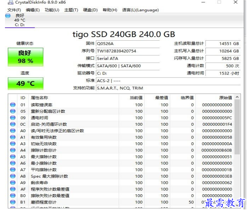The image size is (248, 214).
Task: Click the host reads value 14551 GB
Action: [x=223, y=44]
